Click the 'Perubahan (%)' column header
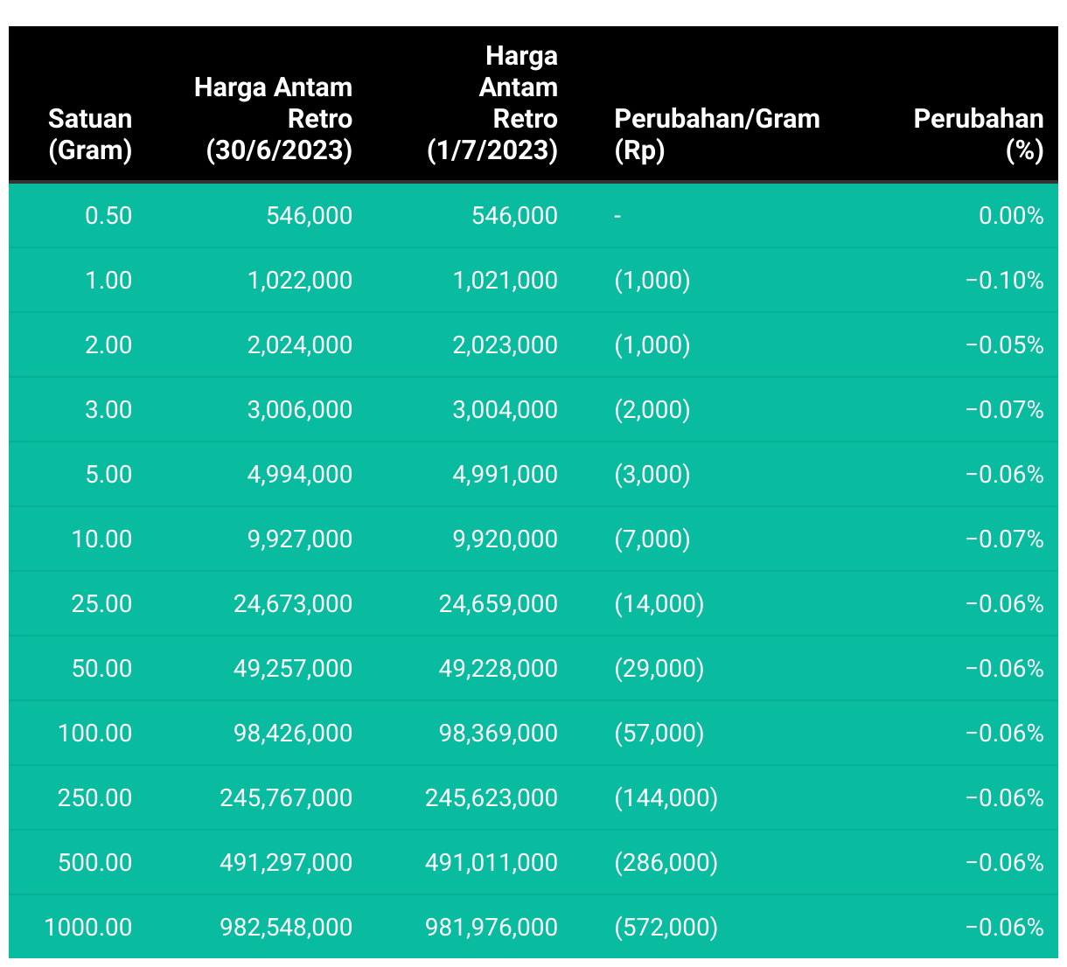Viewport: 1067px width, 967px height. tap(979, 135)
